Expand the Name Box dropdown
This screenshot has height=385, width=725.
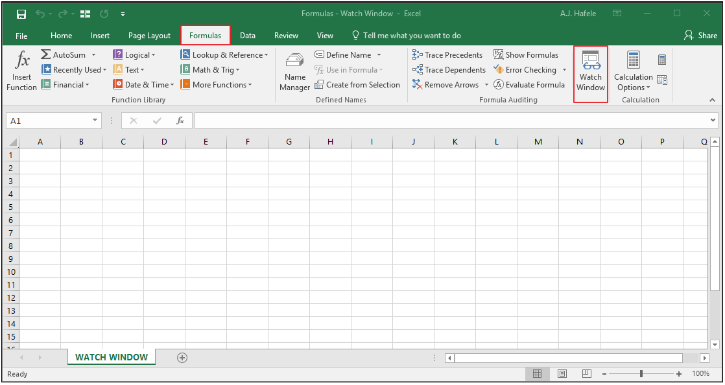[x=95, y=121]
